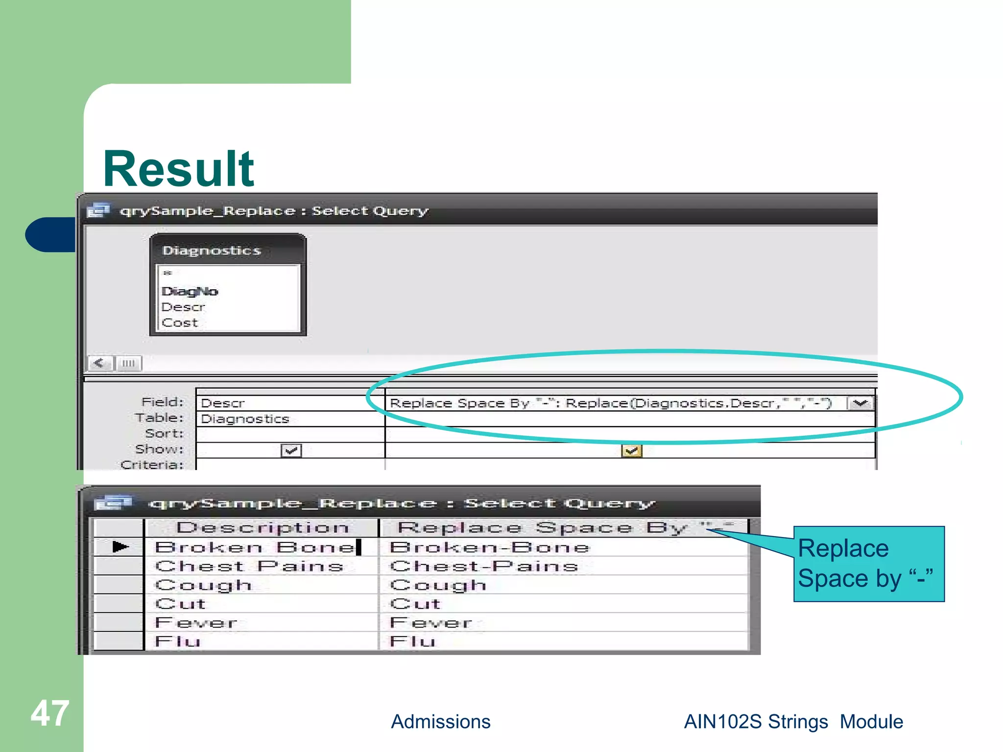Click the row selector for the Flu row
Screen dimensions: 1003x752
pos(119,641)
